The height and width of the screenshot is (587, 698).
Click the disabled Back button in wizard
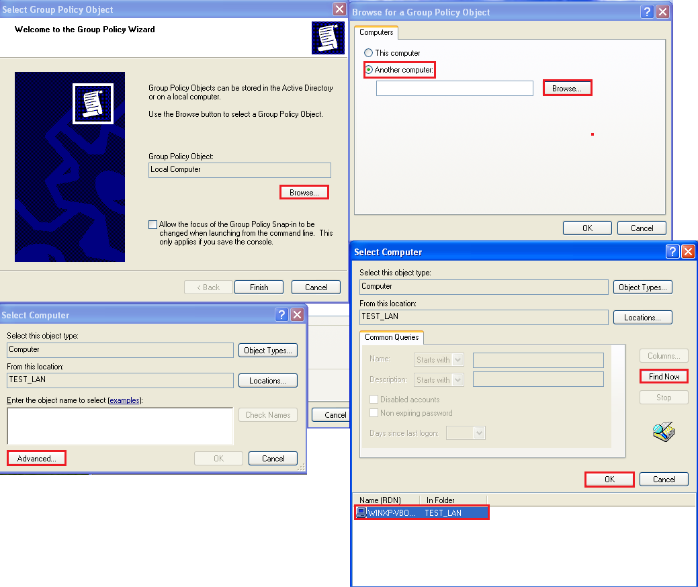pyautogui.click(x=208, y=287)
